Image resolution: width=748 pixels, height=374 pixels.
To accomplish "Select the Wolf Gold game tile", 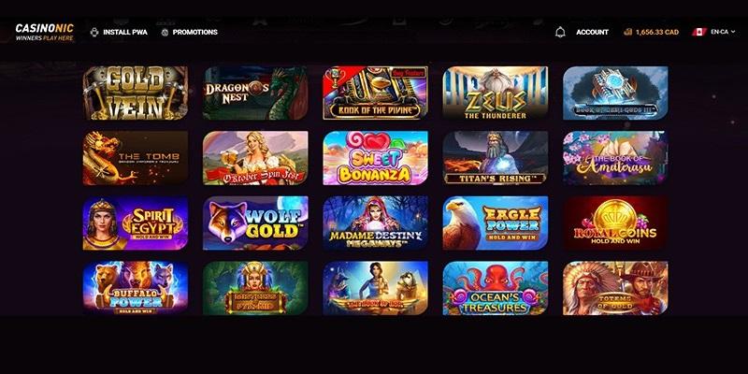I will (x=255, y=223).
